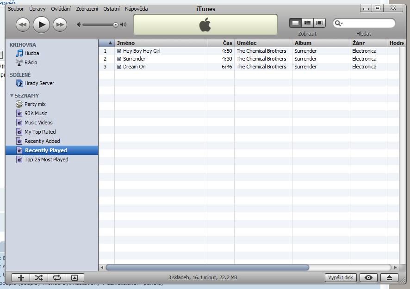The width and height of the screenshot is (410, 289).
Task: Click the scroll right arrow
Action: click(395, 267)
